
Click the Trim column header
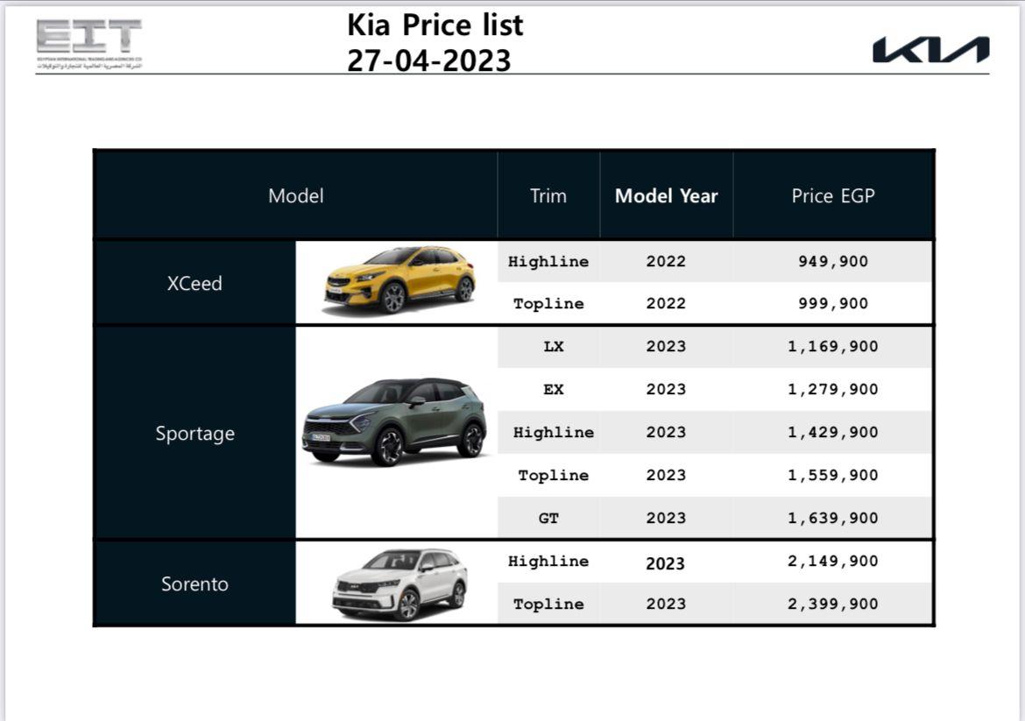tap(548, 195)
